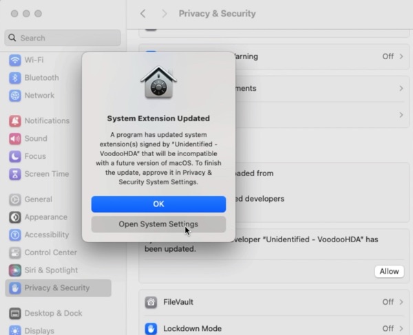Allow the VoodooHDA system extension

(389, 271)
